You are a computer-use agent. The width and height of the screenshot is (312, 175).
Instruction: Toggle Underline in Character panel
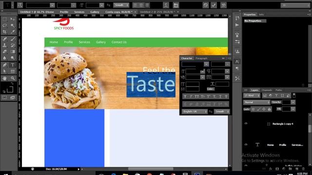pos(220,96)
